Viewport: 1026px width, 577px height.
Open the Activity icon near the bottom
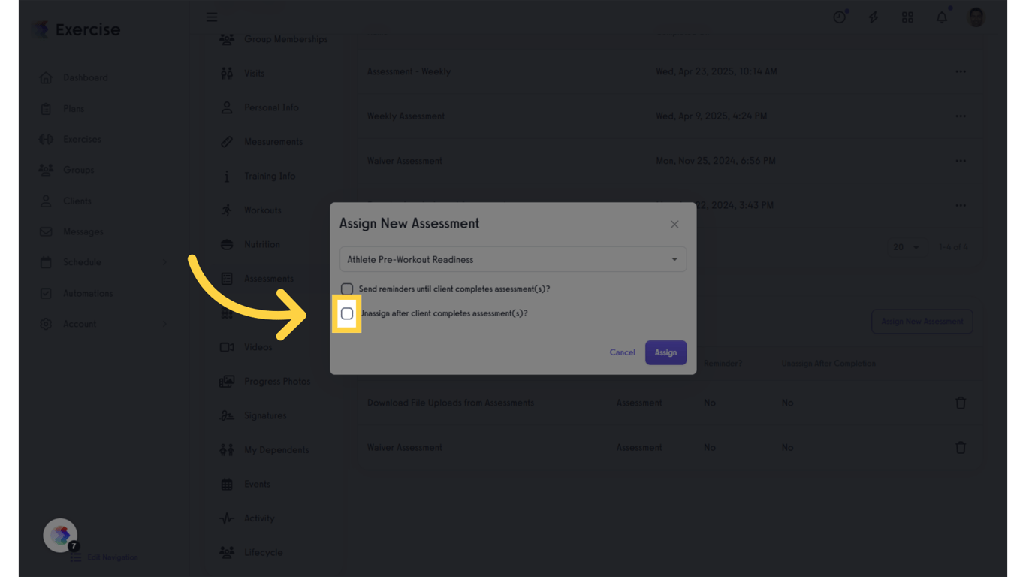click(226, 518)
